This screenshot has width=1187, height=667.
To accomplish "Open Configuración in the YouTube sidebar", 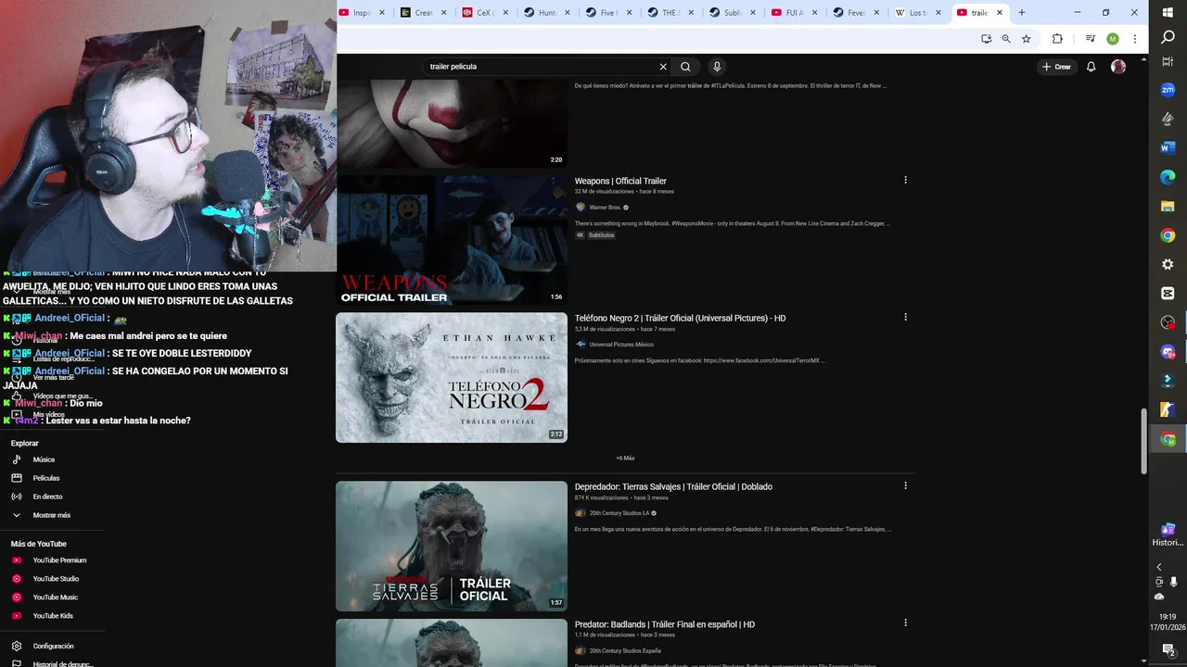I will click(52, 646).
